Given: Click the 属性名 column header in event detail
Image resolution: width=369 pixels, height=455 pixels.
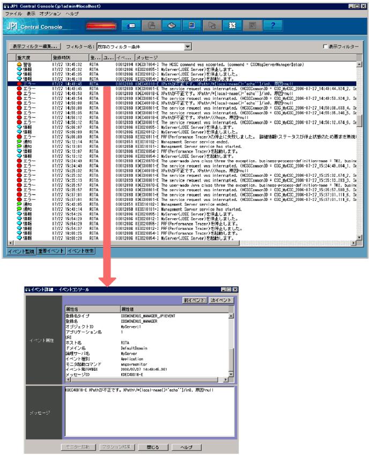Looking at the screenshot, I should [x=93, y=309].
